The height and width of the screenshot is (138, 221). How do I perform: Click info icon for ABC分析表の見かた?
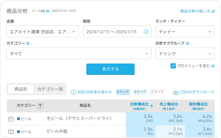pos(73,92)
